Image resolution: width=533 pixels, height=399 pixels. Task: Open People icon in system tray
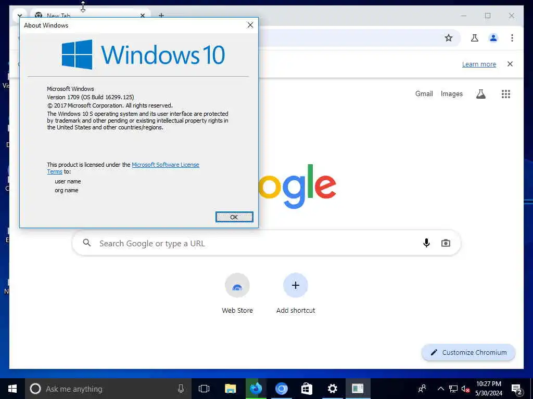422,389
